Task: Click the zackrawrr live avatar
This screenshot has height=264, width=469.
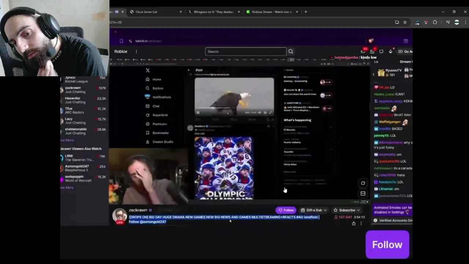Action: 119,216
